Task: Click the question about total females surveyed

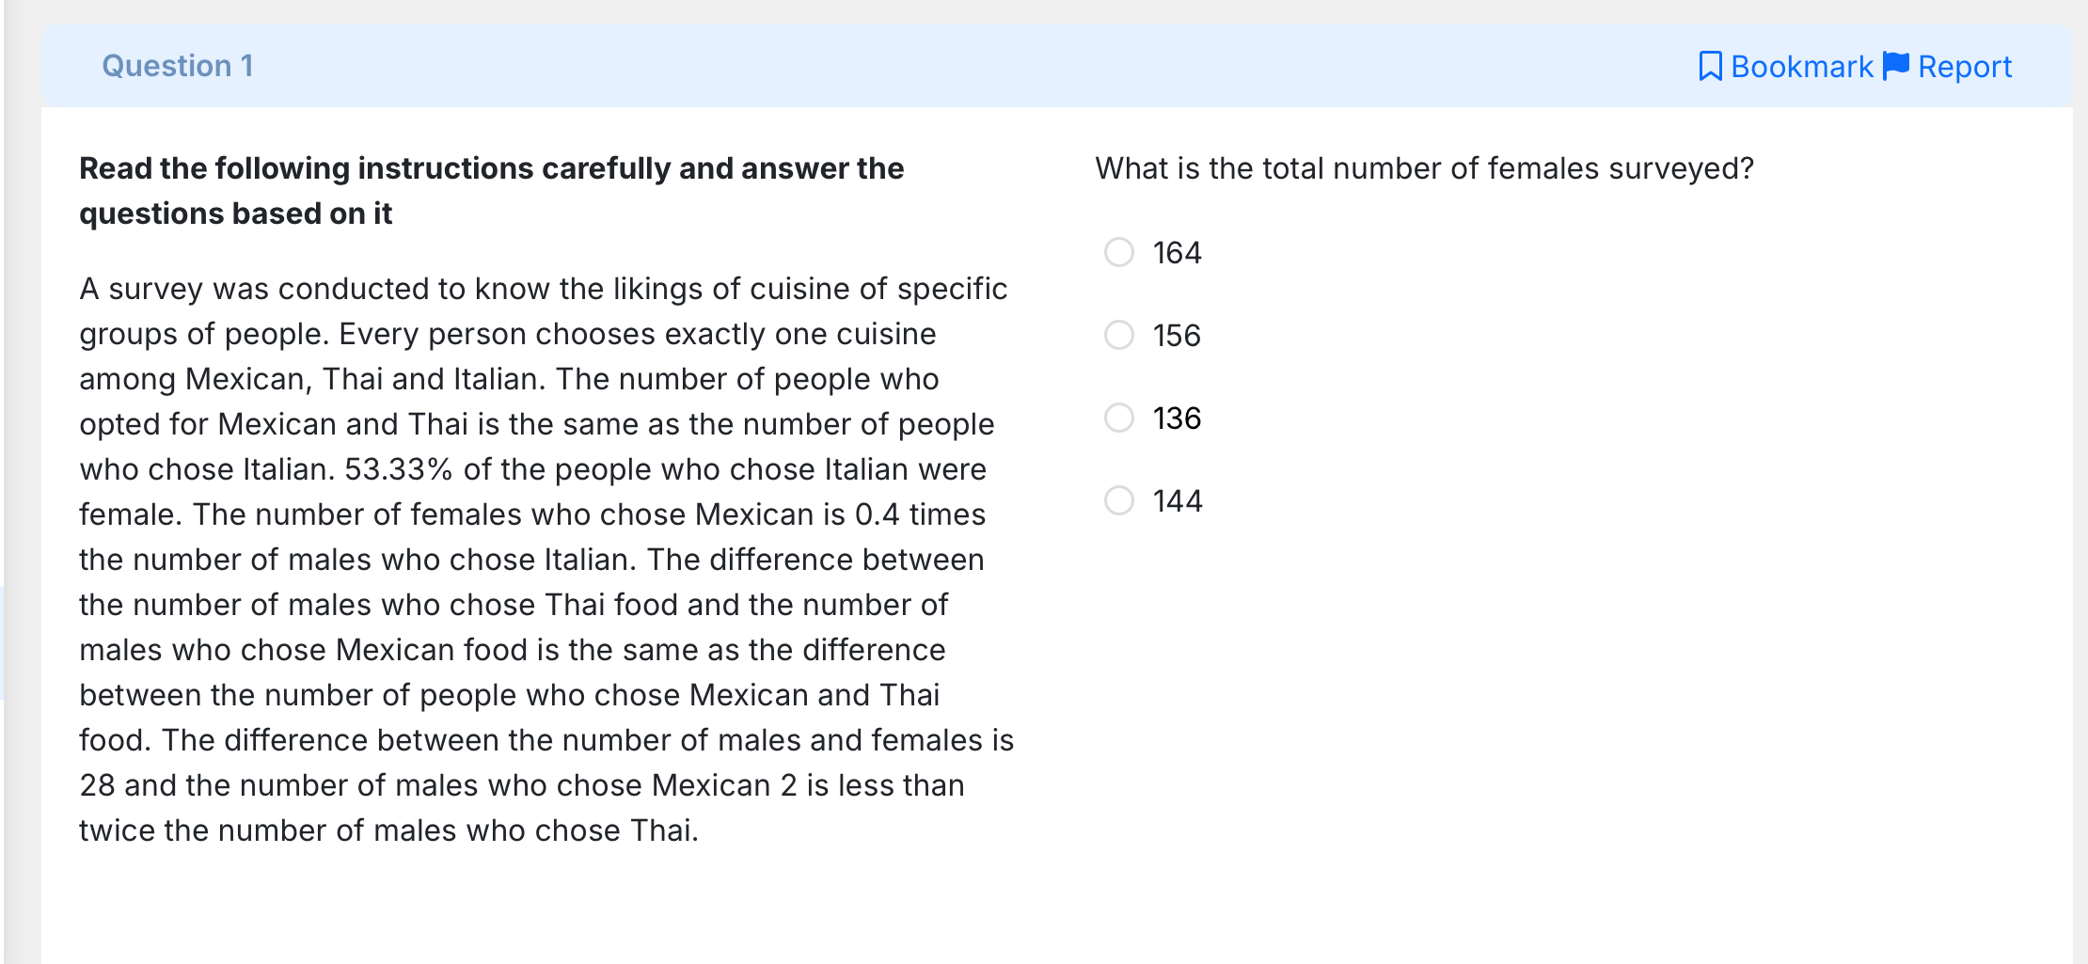Action: (1425, 168)
